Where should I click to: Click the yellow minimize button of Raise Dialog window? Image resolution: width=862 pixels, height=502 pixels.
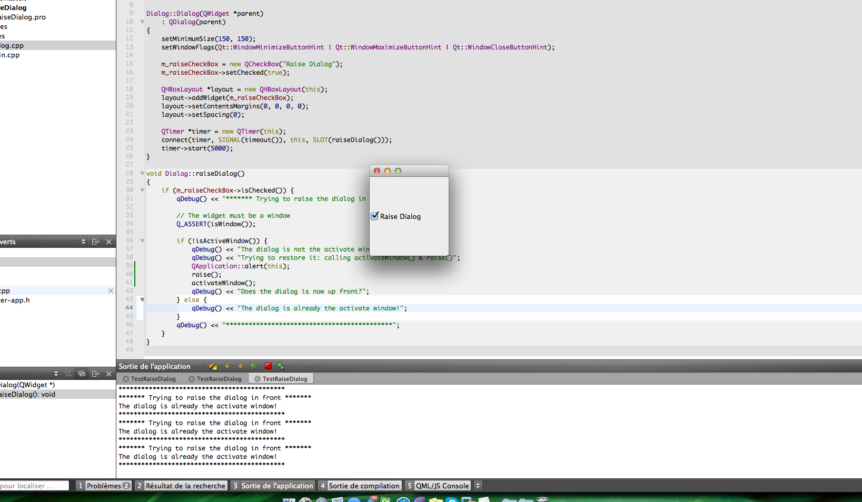388,171
